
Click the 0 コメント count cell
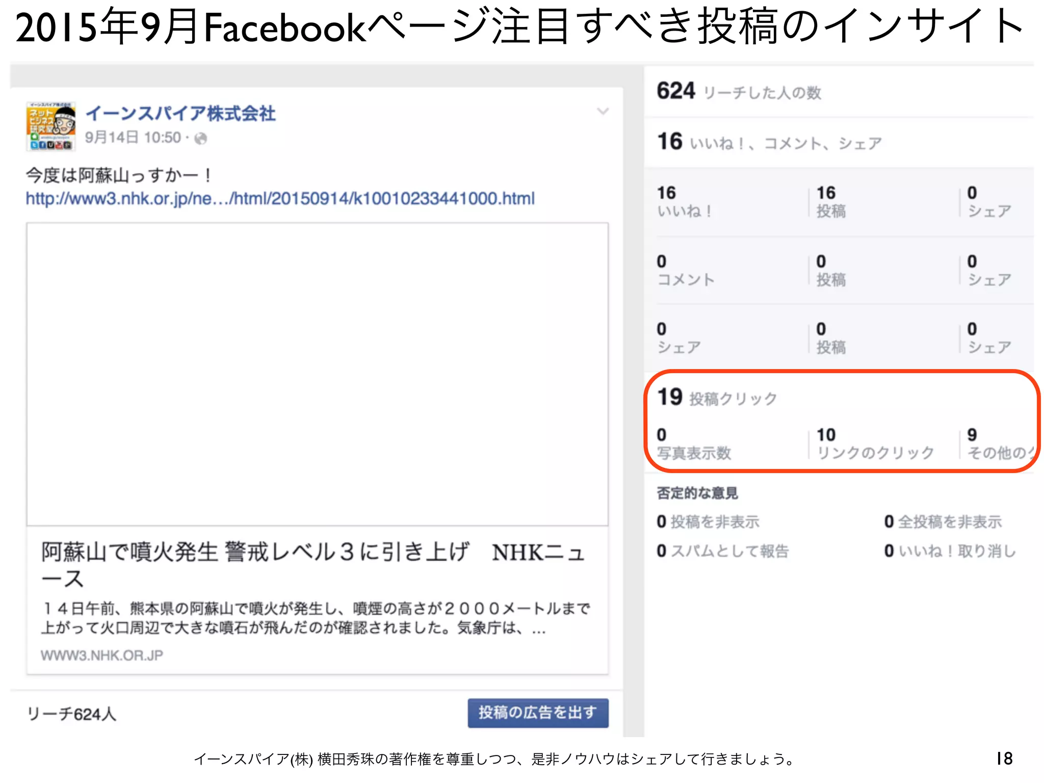tap(686, 270)
